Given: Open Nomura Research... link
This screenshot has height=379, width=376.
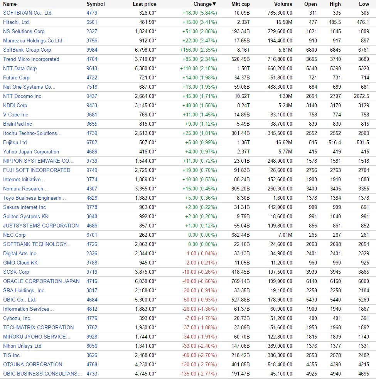Looking at the screenshot, I should point(25,189).
